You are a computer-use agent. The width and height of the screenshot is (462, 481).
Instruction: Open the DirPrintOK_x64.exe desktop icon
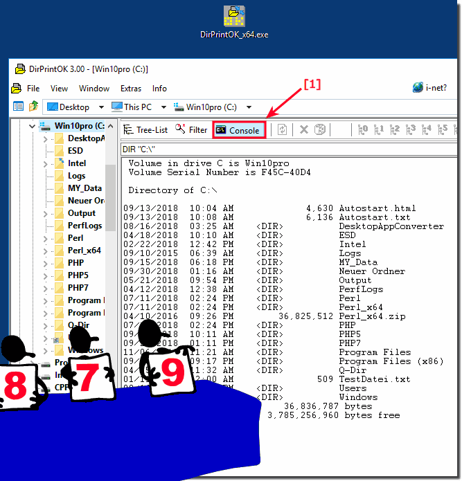(234, 21)
